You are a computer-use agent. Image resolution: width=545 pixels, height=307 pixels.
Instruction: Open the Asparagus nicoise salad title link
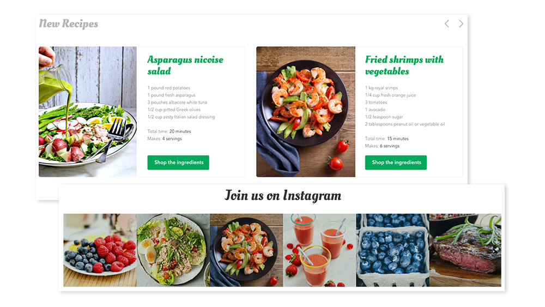pyautogui.click(x=185, y=65)
